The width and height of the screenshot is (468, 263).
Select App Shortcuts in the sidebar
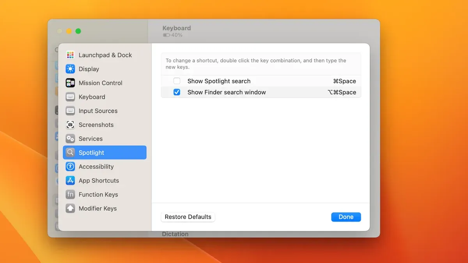tap(105, 180)
